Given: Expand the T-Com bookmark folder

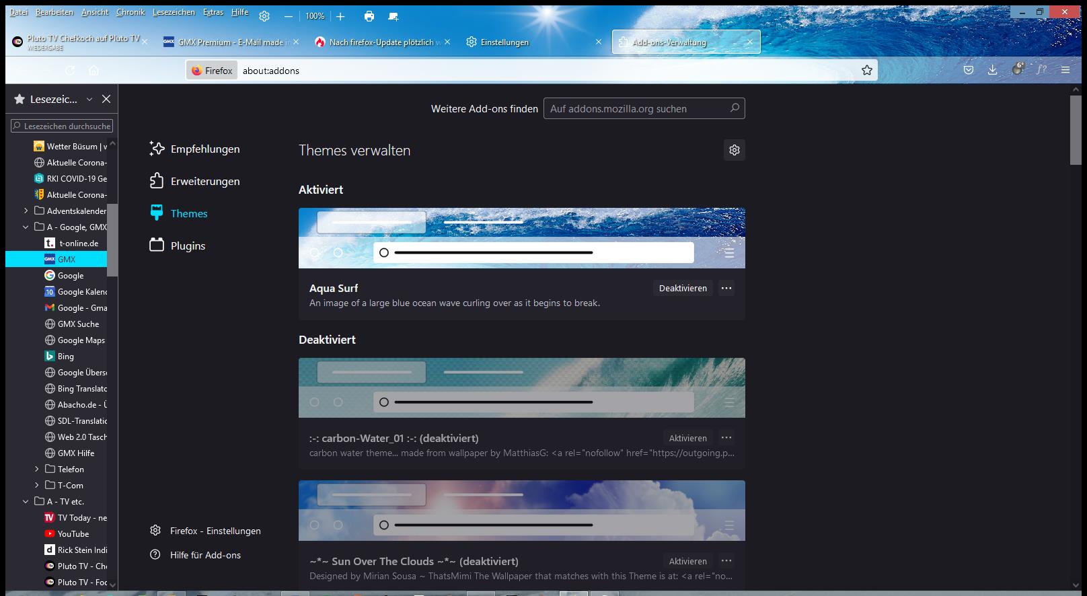Looking at the screenshot, I should click(37, 485).
